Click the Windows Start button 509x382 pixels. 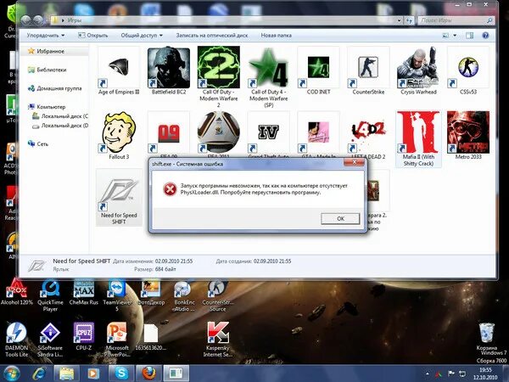(11, 374)
